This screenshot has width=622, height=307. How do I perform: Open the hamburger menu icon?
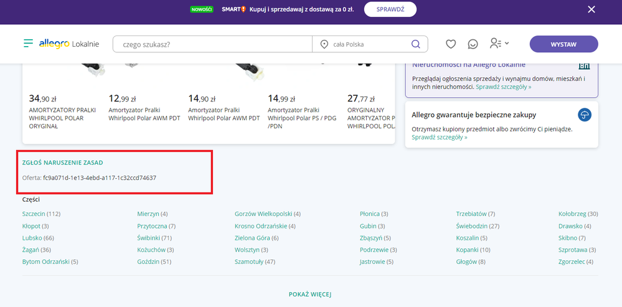tap(28, 44)
